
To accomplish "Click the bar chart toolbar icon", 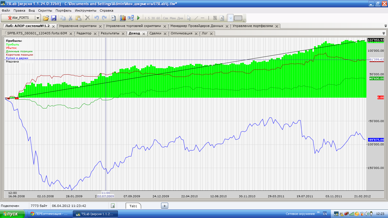I will click(123, 18).
